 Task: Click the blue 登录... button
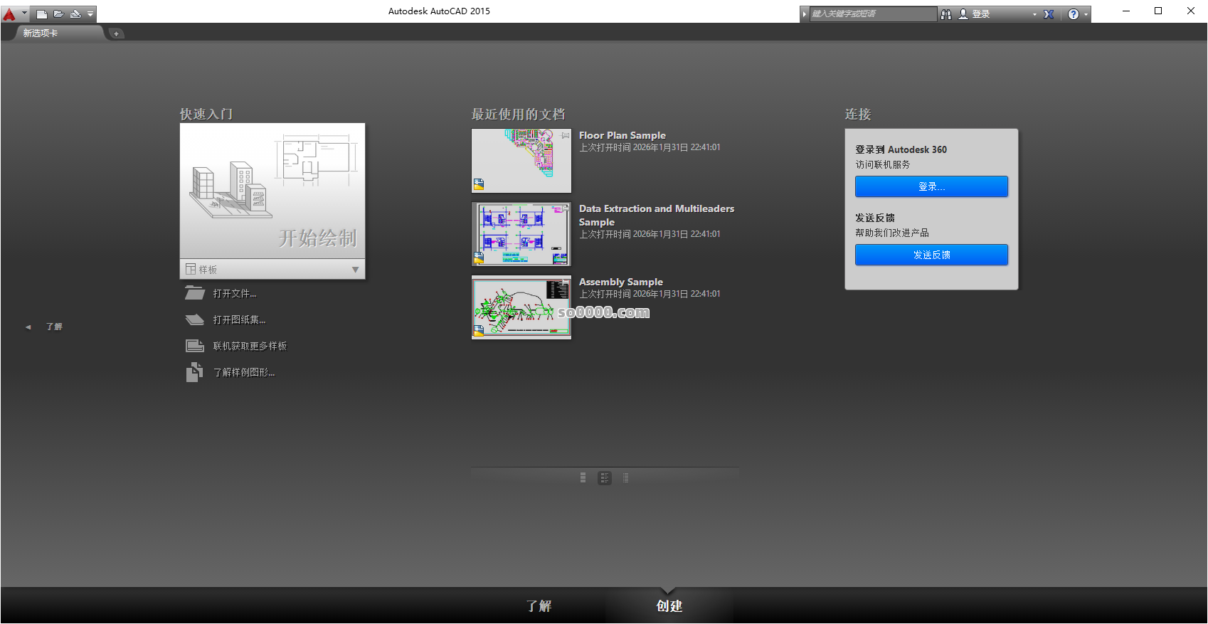click(931, 186)
